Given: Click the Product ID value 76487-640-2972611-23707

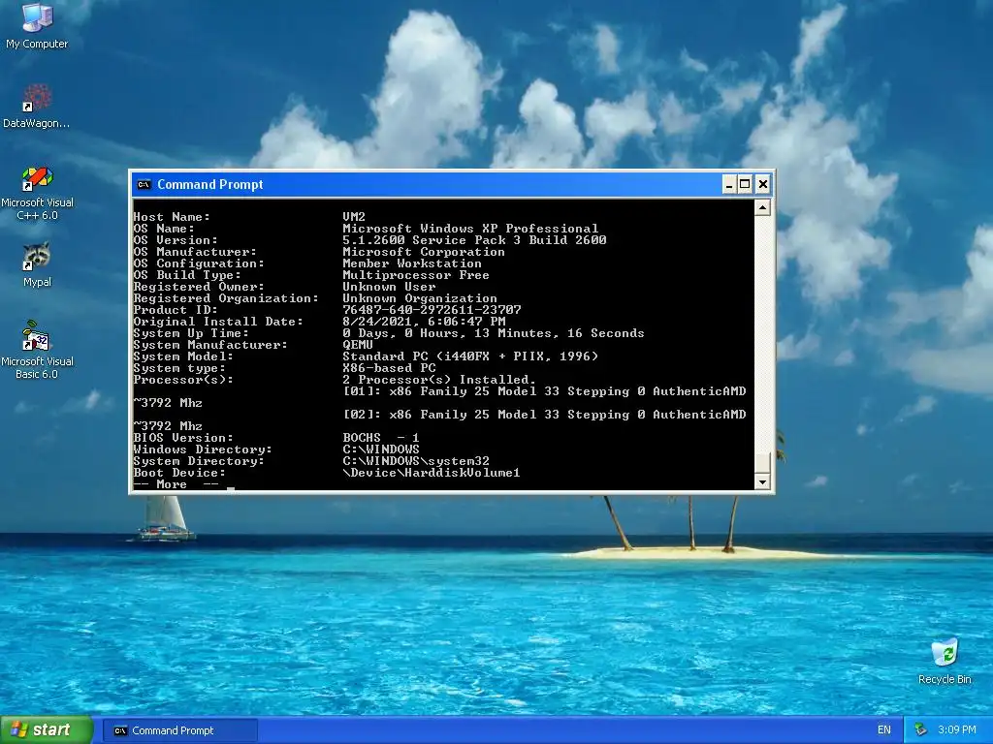Looking at the screenshot, I should pyautogui.click(x=432, y=310).
